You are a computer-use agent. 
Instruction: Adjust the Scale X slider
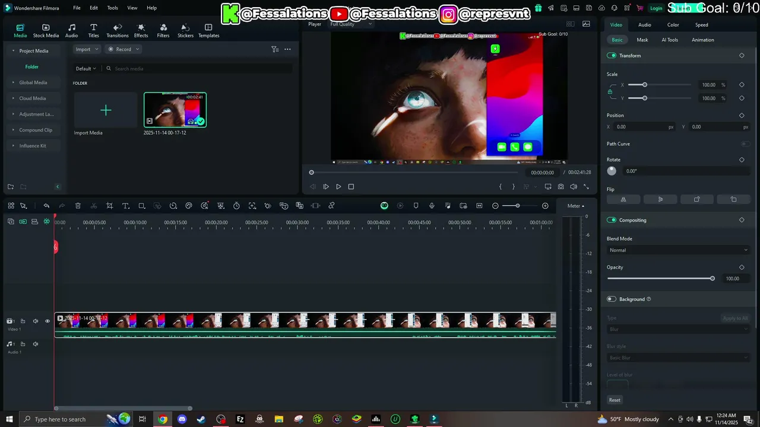point(659,85)
